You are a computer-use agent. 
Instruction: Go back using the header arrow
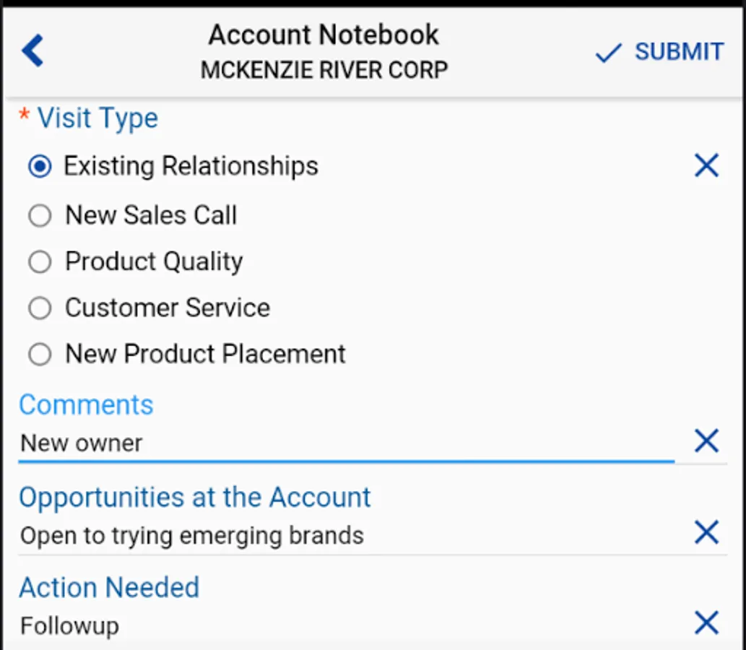[x=33, y=51]
